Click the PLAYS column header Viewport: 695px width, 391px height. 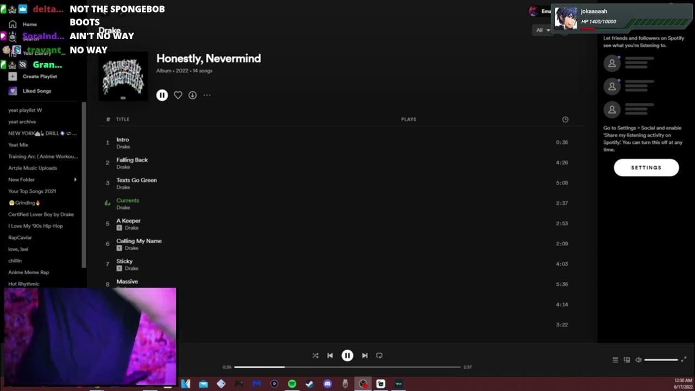click(x=408, y=119)
